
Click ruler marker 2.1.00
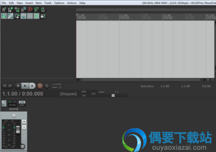click(124, 15)
